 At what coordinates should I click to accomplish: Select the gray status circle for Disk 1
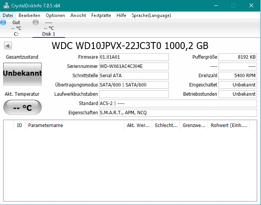point(36,22)
